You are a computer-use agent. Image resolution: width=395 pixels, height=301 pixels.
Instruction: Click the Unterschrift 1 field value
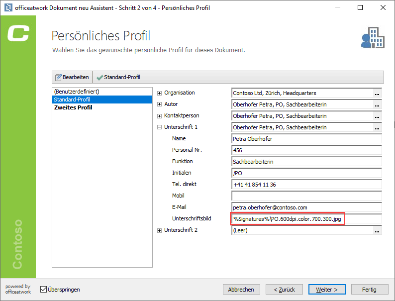tap(302, 127)
